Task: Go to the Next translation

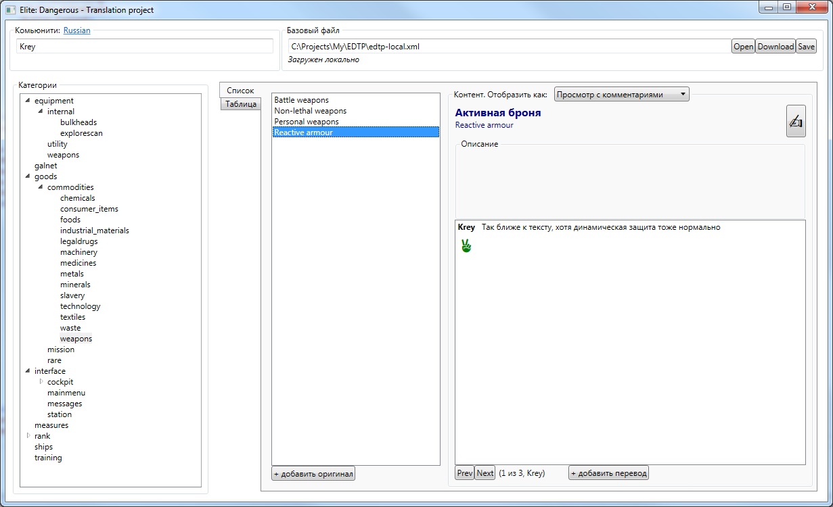Action: pos(485,473)
